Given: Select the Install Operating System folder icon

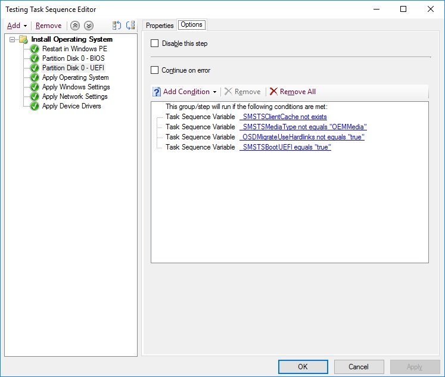Looking at the screenshot, I should [x=23, y=39].
